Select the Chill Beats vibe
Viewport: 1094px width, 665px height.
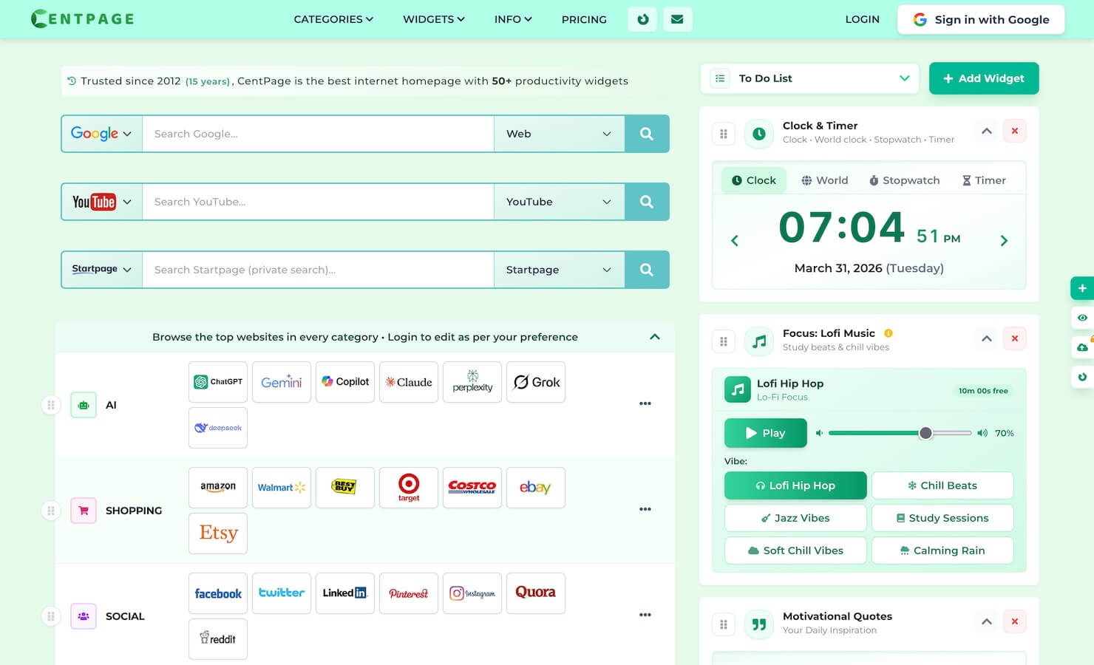[942, 485]
